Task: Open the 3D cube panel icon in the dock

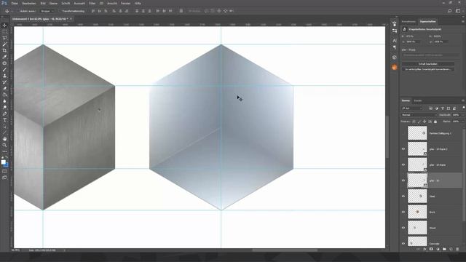Action: pos(395,57)
